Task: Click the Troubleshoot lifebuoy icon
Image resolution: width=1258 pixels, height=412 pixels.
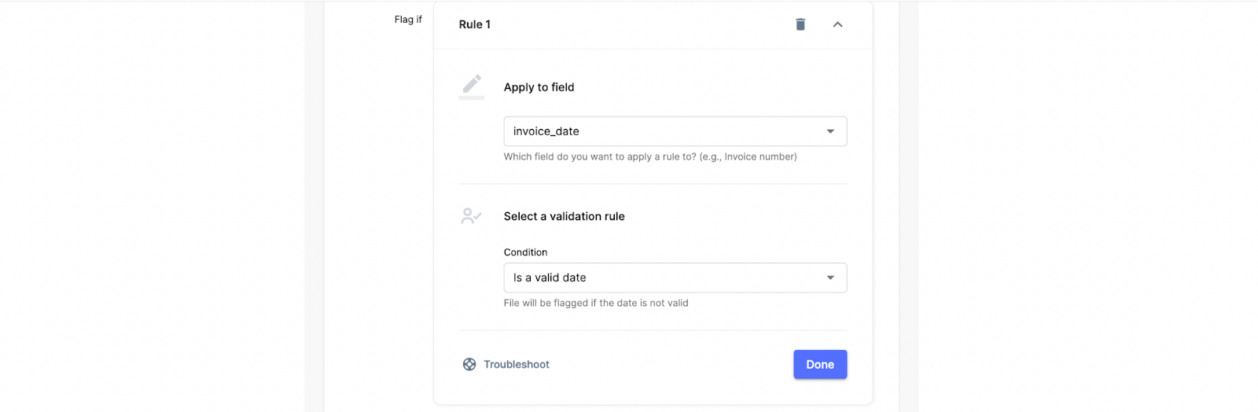Action: (469, 364)
